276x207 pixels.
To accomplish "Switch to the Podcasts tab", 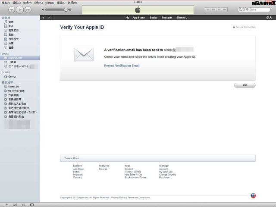I will point(167,18).
